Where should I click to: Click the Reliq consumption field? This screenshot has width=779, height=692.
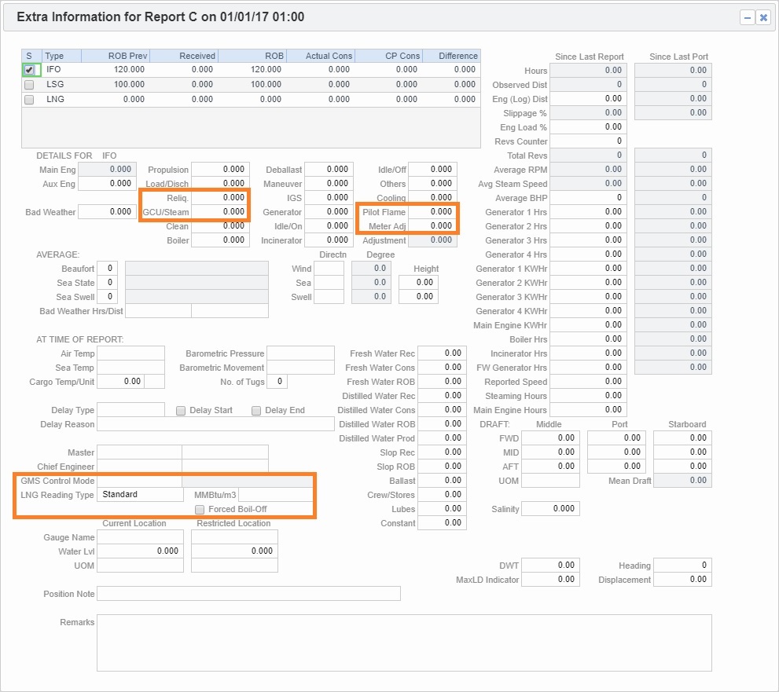click(222, 197)
